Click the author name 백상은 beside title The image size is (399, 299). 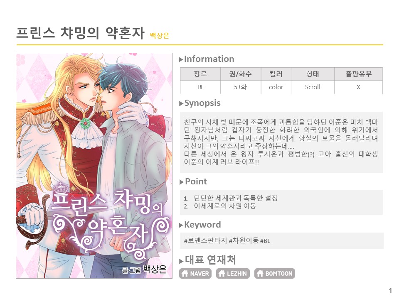coord(160,36)
